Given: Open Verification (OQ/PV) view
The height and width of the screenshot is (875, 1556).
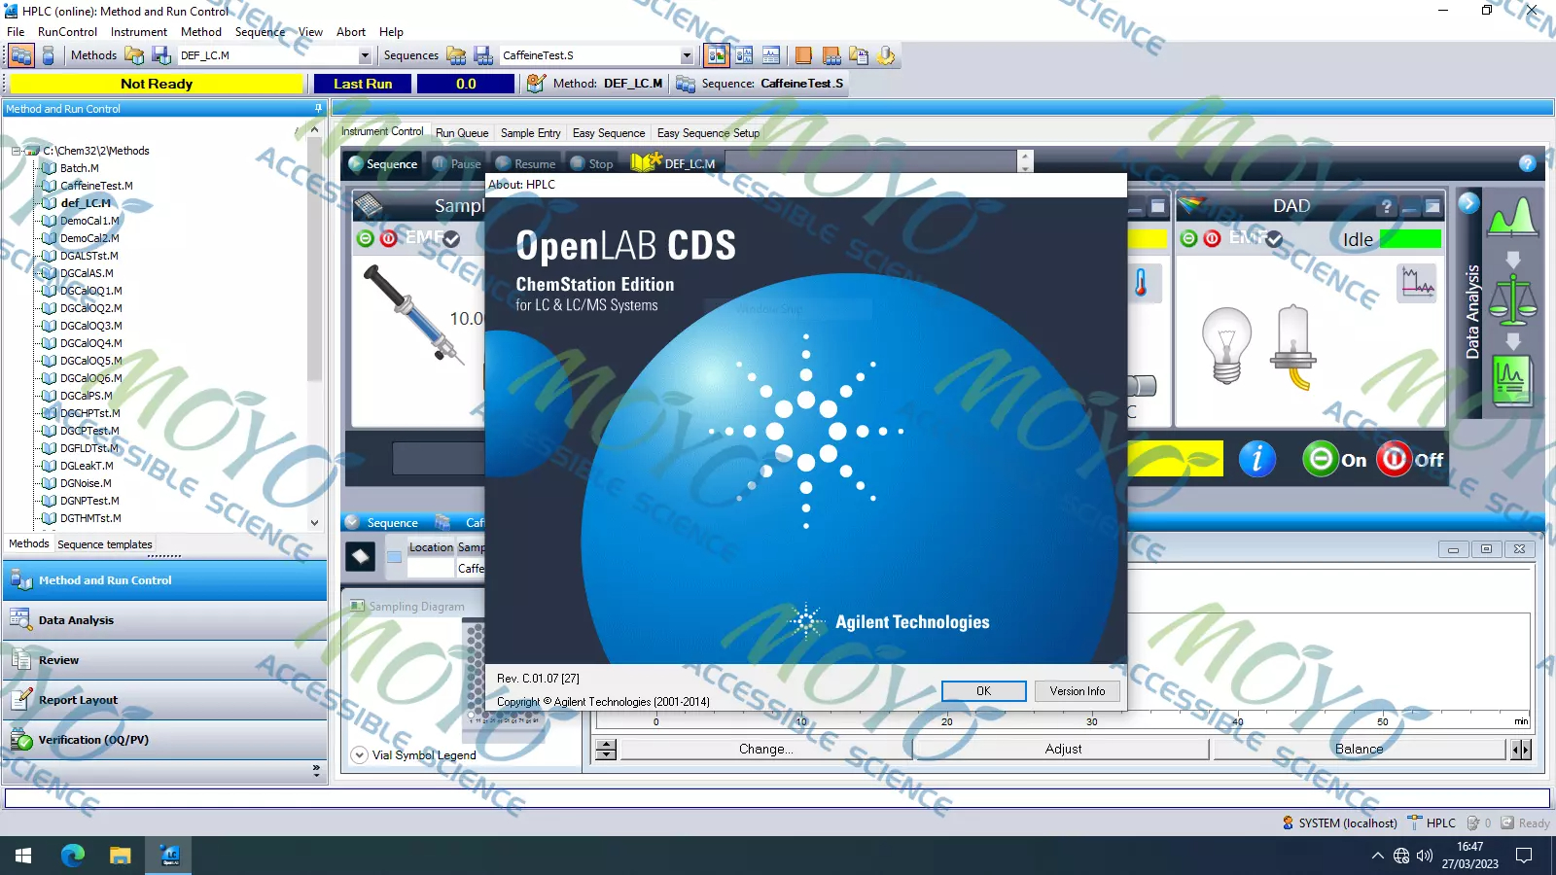Looking at the screenshot, I should click(165, 740).
